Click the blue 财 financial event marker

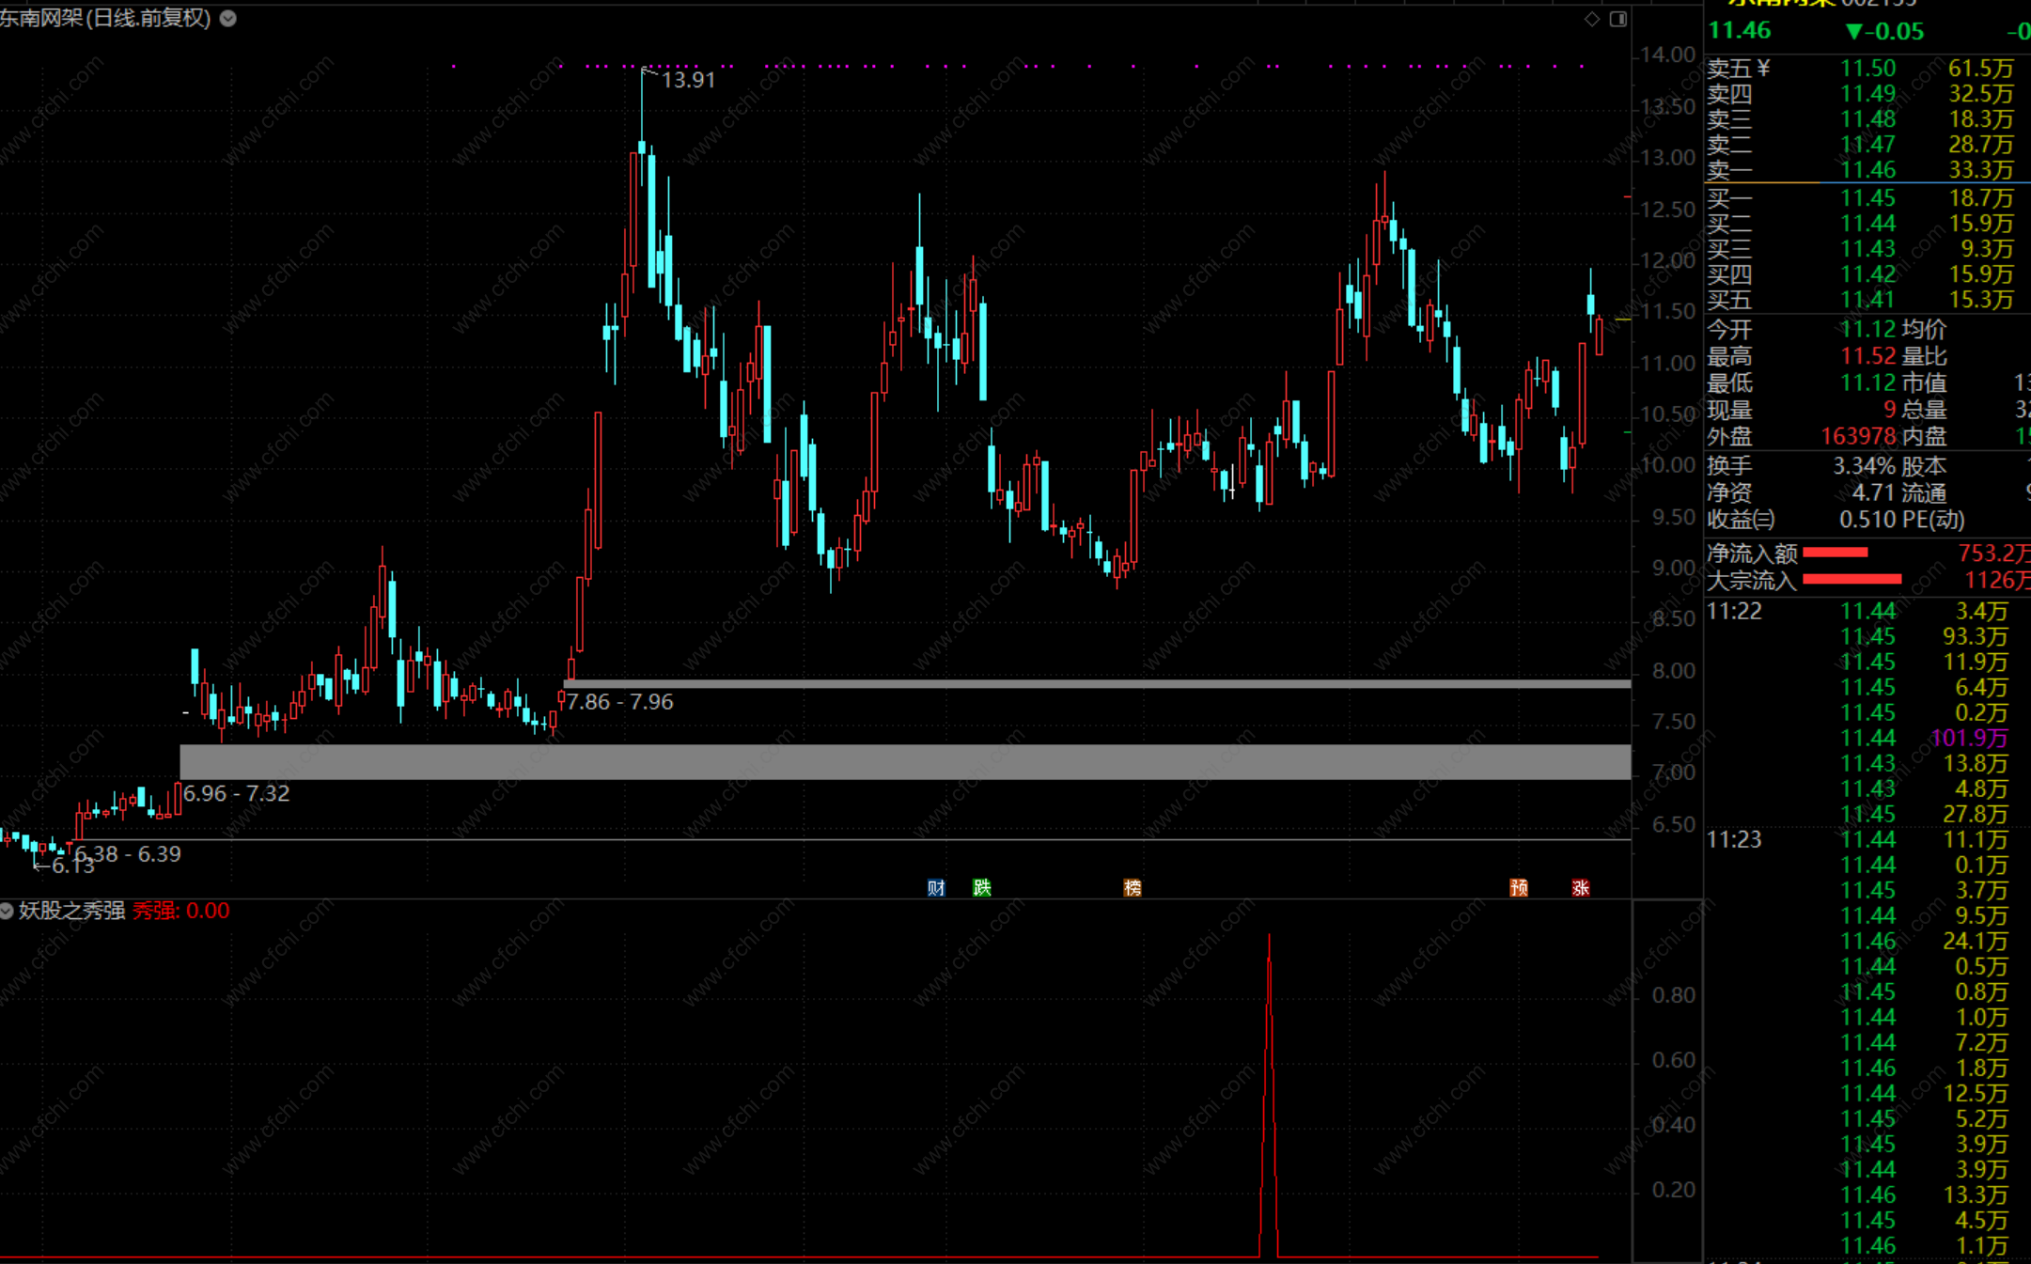935,888
